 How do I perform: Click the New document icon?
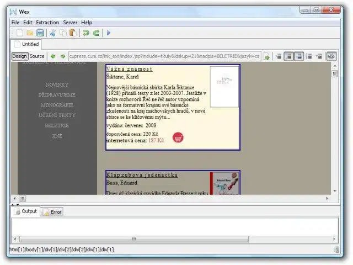coord(20,33)
